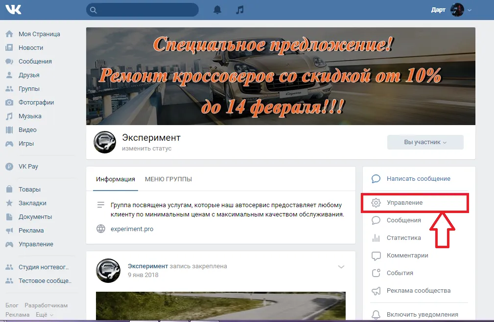Click изменить статус under community name
This screenshot has width=494, height=322.
[x=147, y=149]
